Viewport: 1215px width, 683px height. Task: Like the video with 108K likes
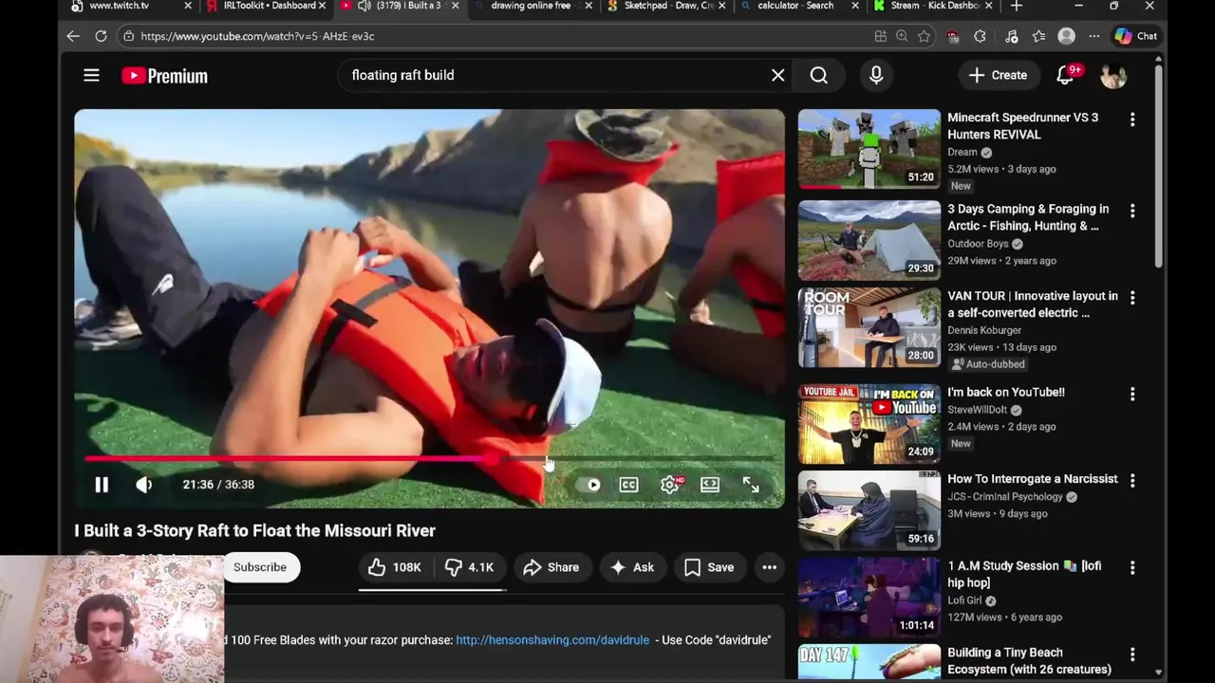(395, 567)
